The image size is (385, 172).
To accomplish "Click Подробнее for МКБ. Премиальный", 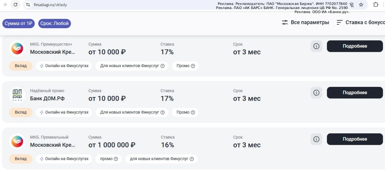I will [x=355, y=139].
